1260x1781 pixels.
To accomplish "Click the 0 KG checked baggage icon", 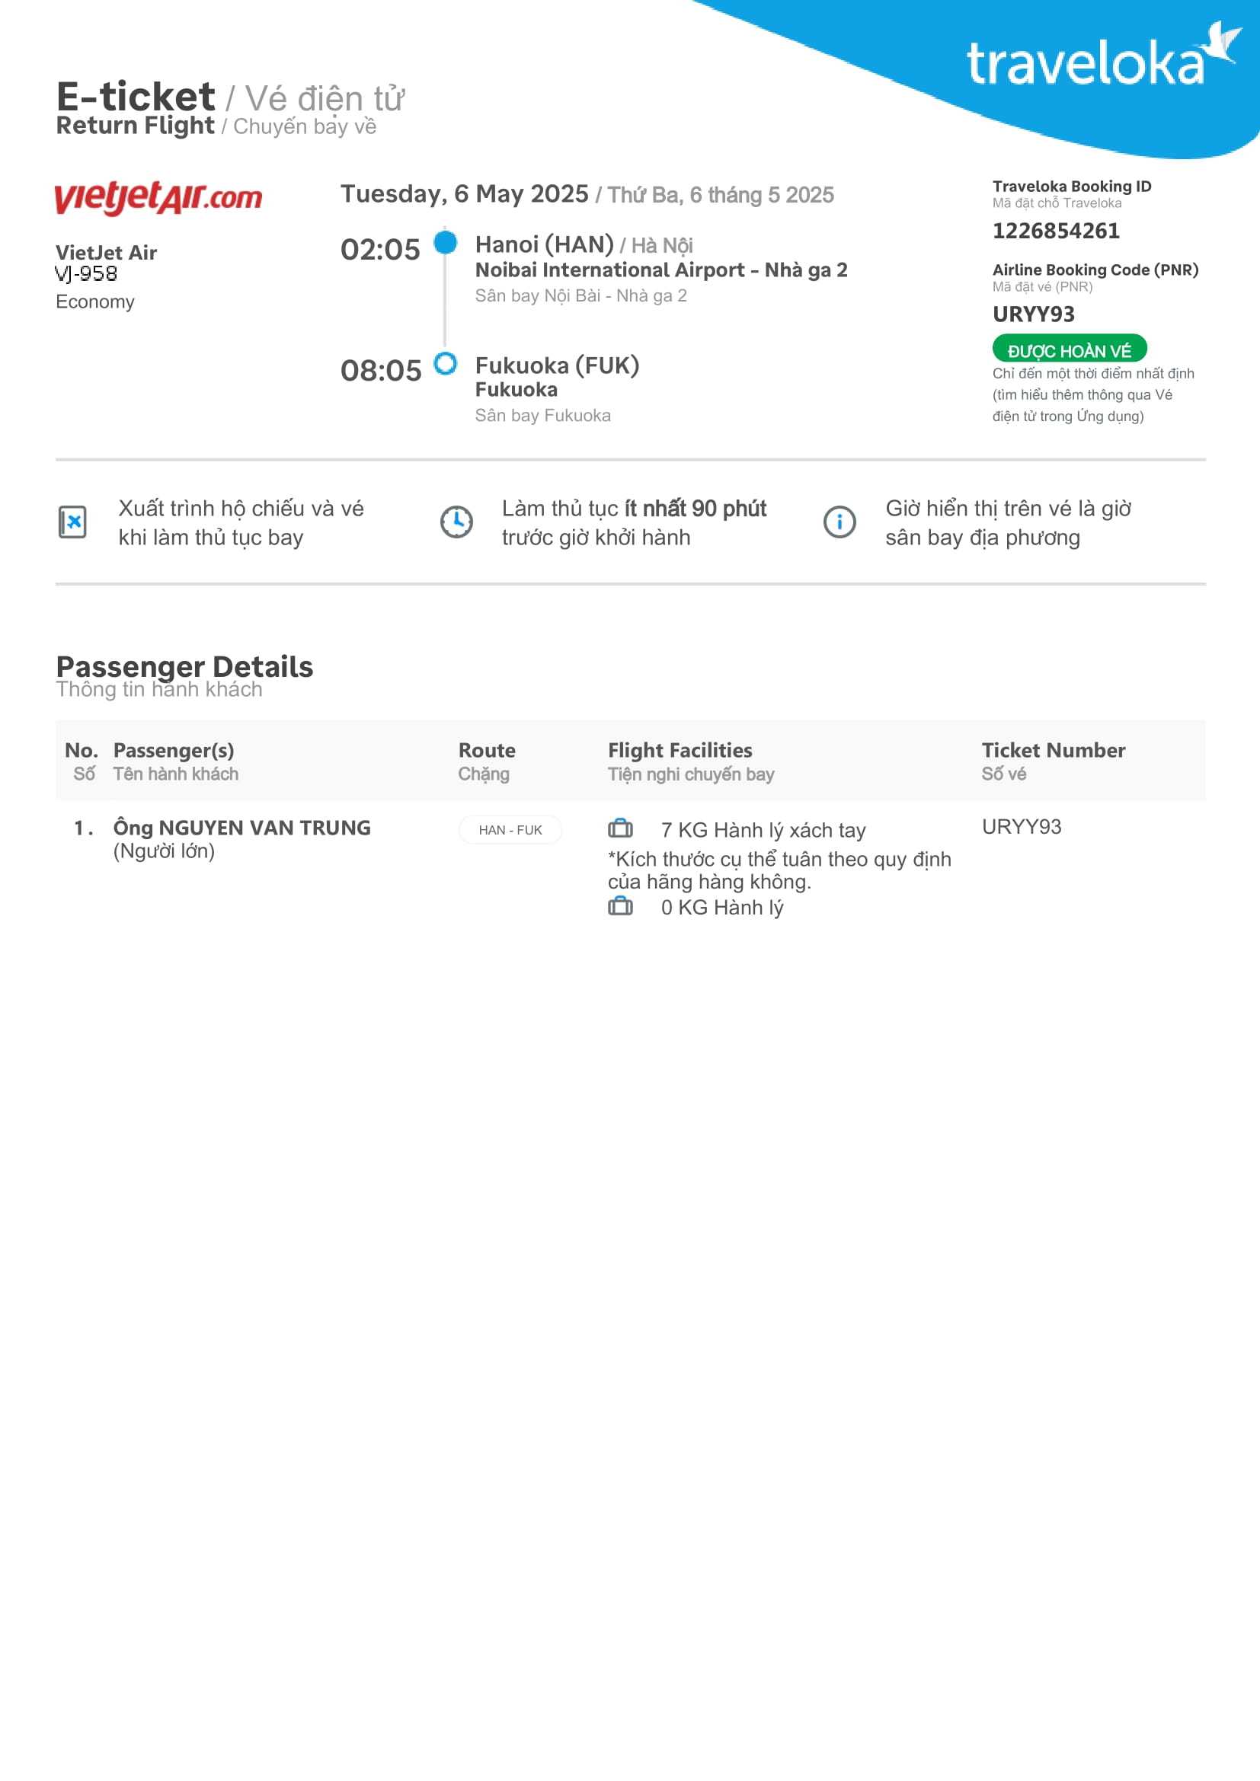I will click(x=620, y=906).
